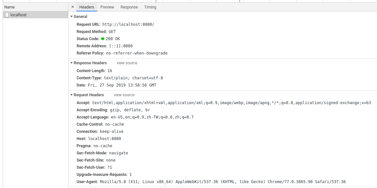Click the Request URL value http://localhost:8080/
The height and width of the screenshot is (188, 377).
(128, 24)
